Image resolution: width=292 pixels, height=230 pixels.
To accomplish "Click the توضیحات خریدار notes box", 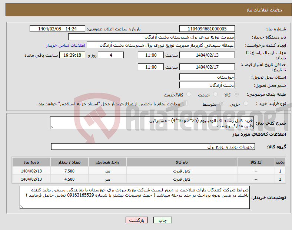I will tap(135, 197).
